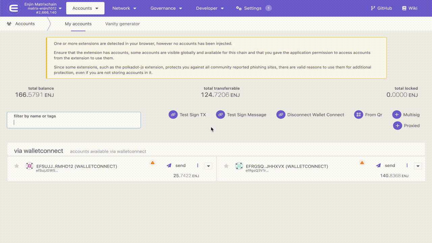Click the total transferrable 124.7206 ENJ value
432x243 pixels.
[220, 95]
